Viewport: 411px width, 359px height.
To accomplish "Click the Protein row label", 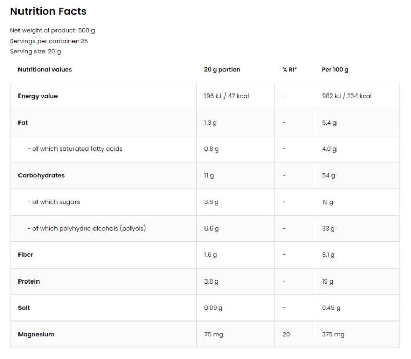I will coord(29,281).
